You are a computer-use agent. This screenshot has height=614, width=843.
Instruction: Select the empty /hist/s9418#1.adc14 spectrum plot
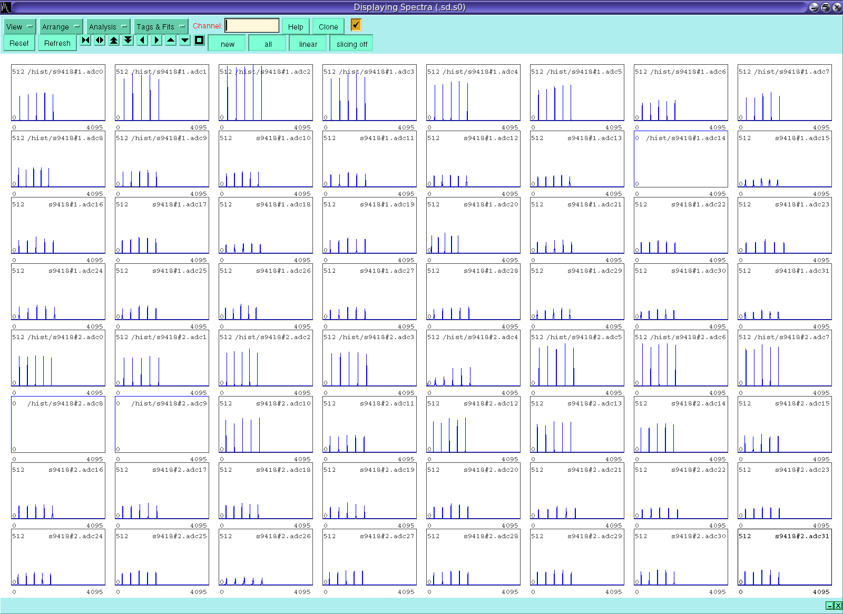(x=681, y=160)
